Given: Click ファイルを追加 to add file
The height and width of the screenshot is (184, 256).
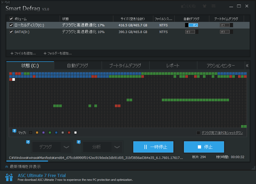Looking at the screenshot, I should [x=25, y=53].
